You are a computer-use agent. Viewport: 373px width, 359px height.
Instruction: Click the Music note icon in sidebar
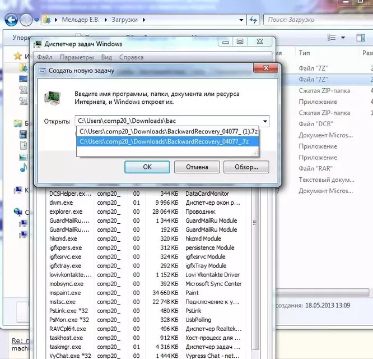[x=24, y=168]
